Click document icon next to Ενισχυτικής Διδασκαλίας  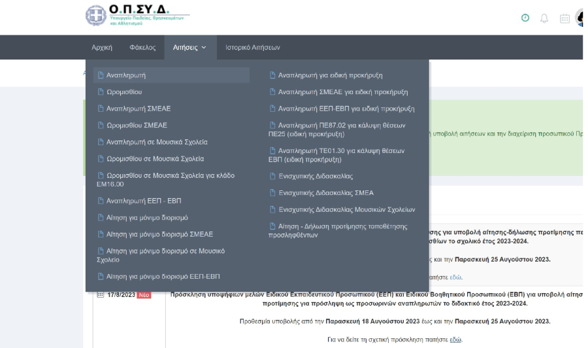[x=272, y=176]
